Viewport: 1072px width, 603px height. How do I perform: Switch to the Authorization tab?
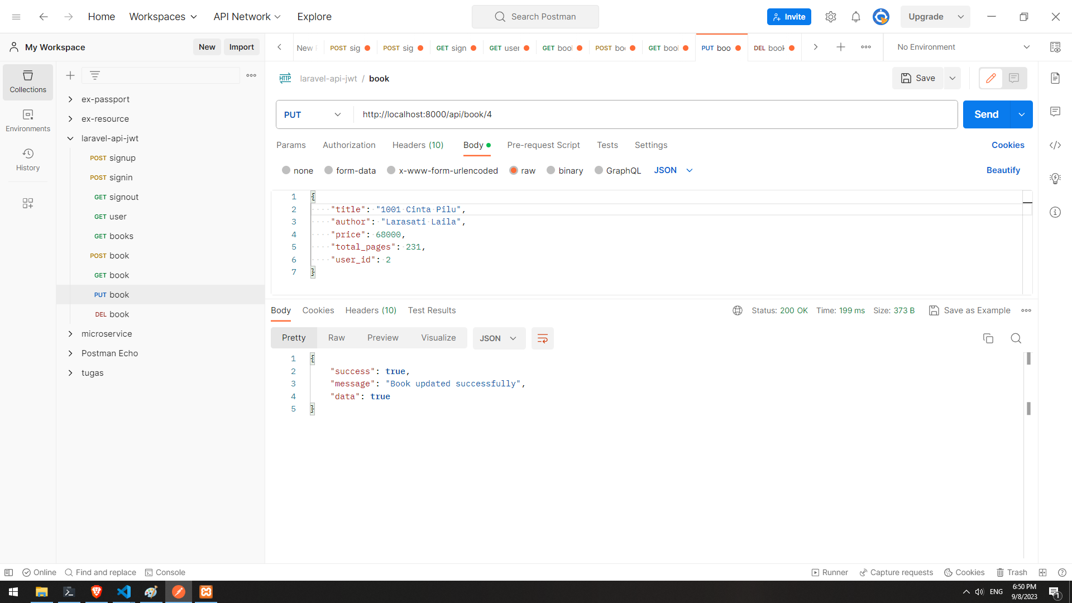[x=349, y=145]
